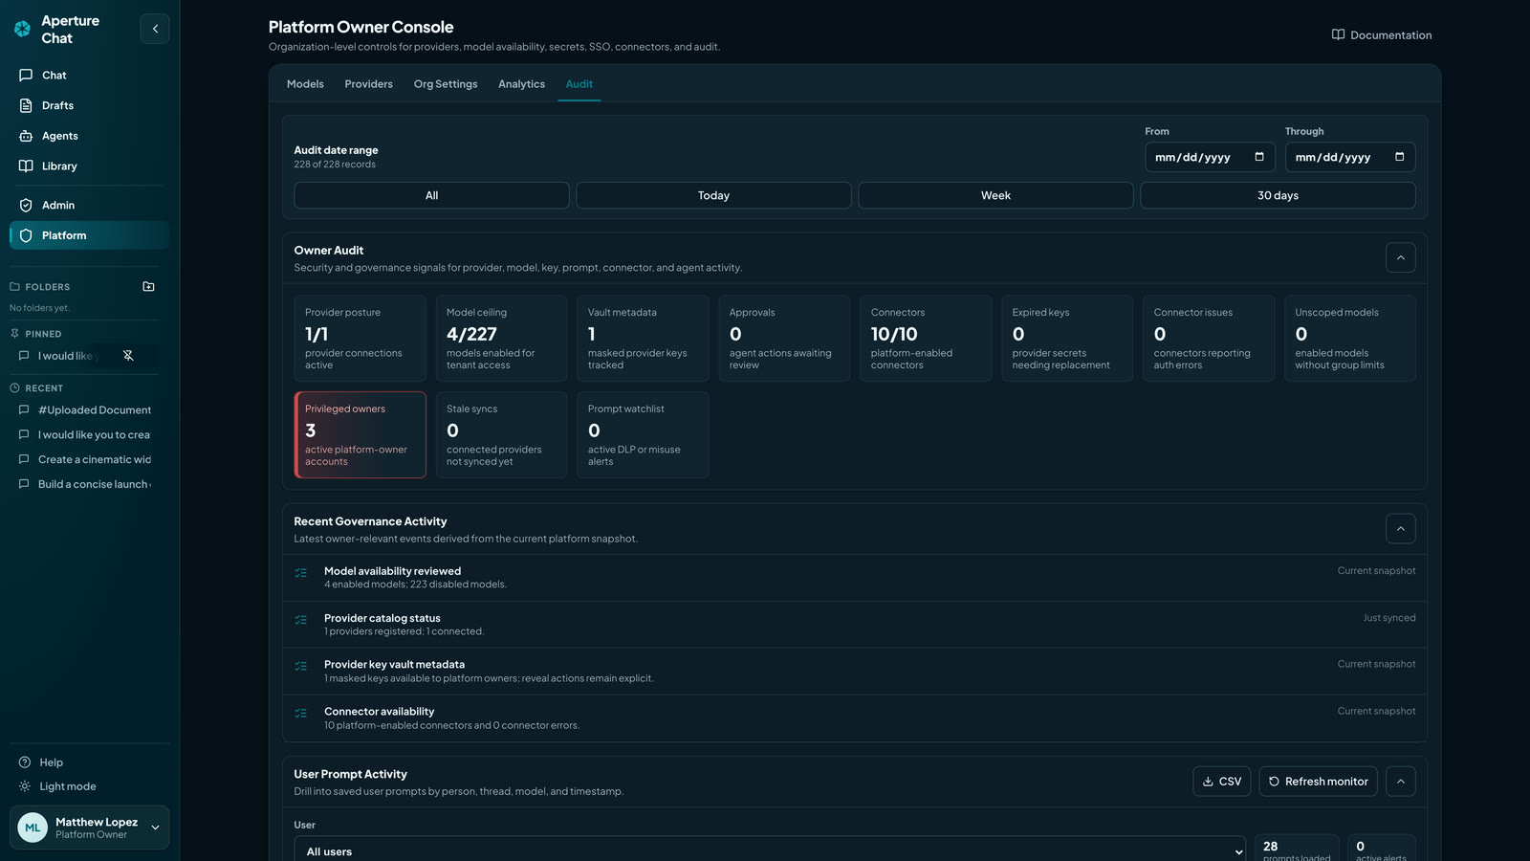Switch to the Models tab

305,84
